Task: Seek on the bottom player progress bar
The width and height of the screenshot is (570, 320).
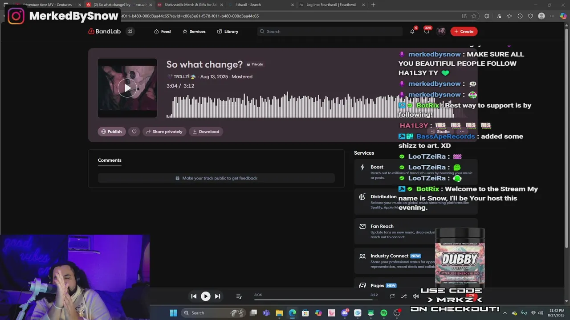Action: click(x=316, y=299)
